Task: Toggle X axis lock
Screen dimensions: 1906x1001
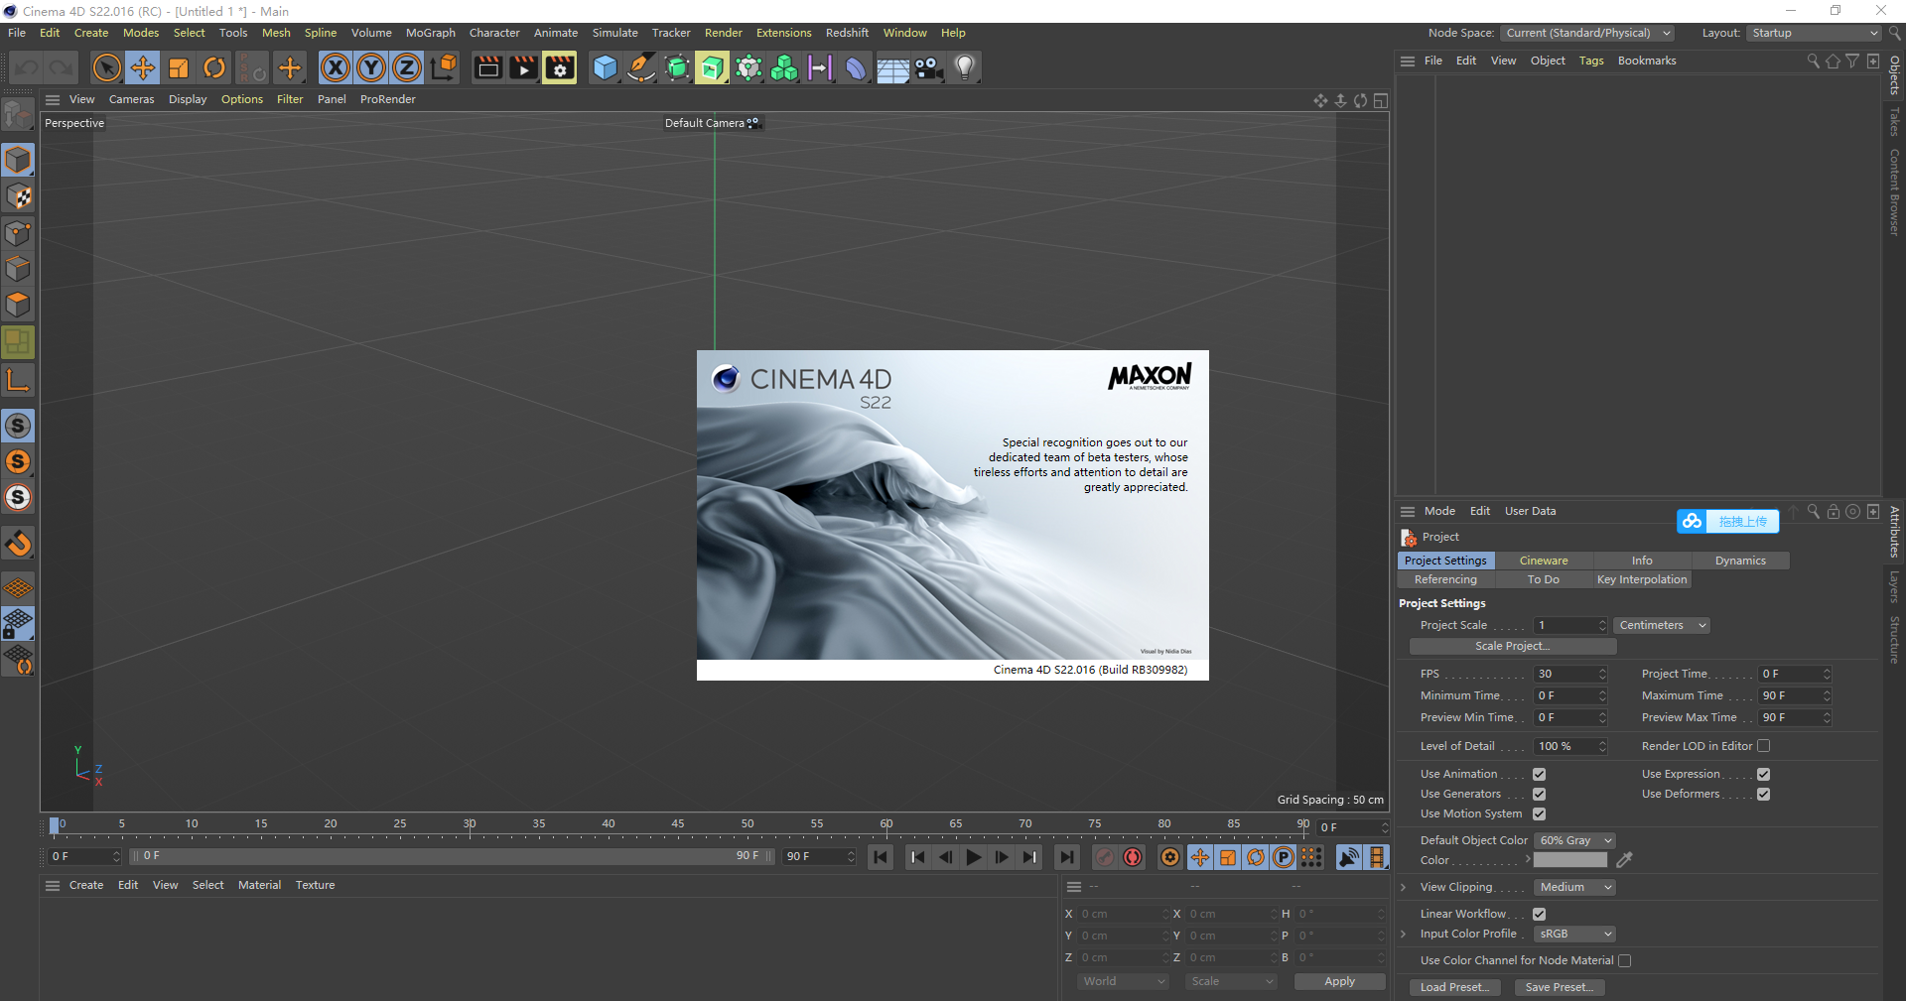Action: 336,67
